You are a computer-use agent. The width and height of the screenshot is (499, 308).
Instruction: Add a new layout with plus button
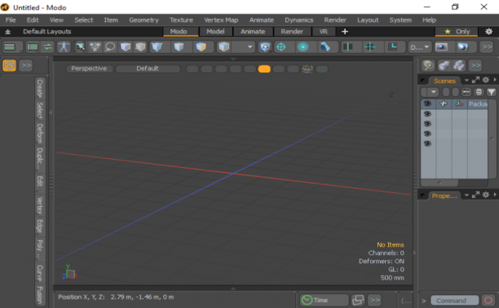click(x=345, y=32)
